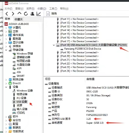Select the PCI 设备 tree item

click(x=21, y=98)
